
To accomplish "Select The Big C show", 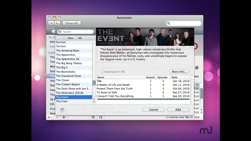I will click(x=74, y=67).
